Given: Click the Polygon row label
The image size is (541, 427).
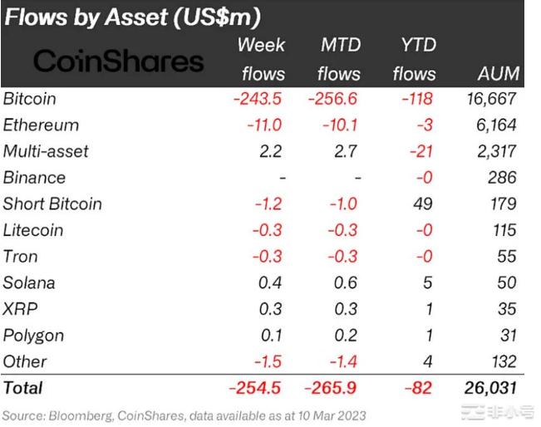Looking at the screenshot, I should coord(33,336).
